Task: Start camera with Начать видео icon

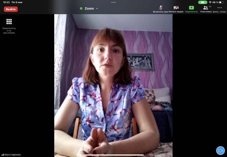Action: pos(176,8)
